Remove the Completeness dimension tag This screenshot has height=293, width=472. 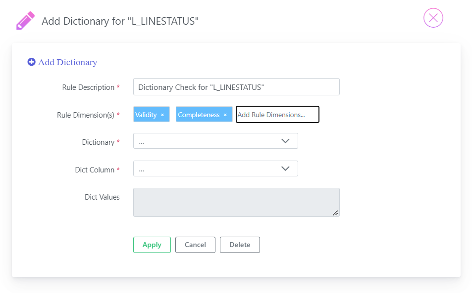[x=225, y=115]
